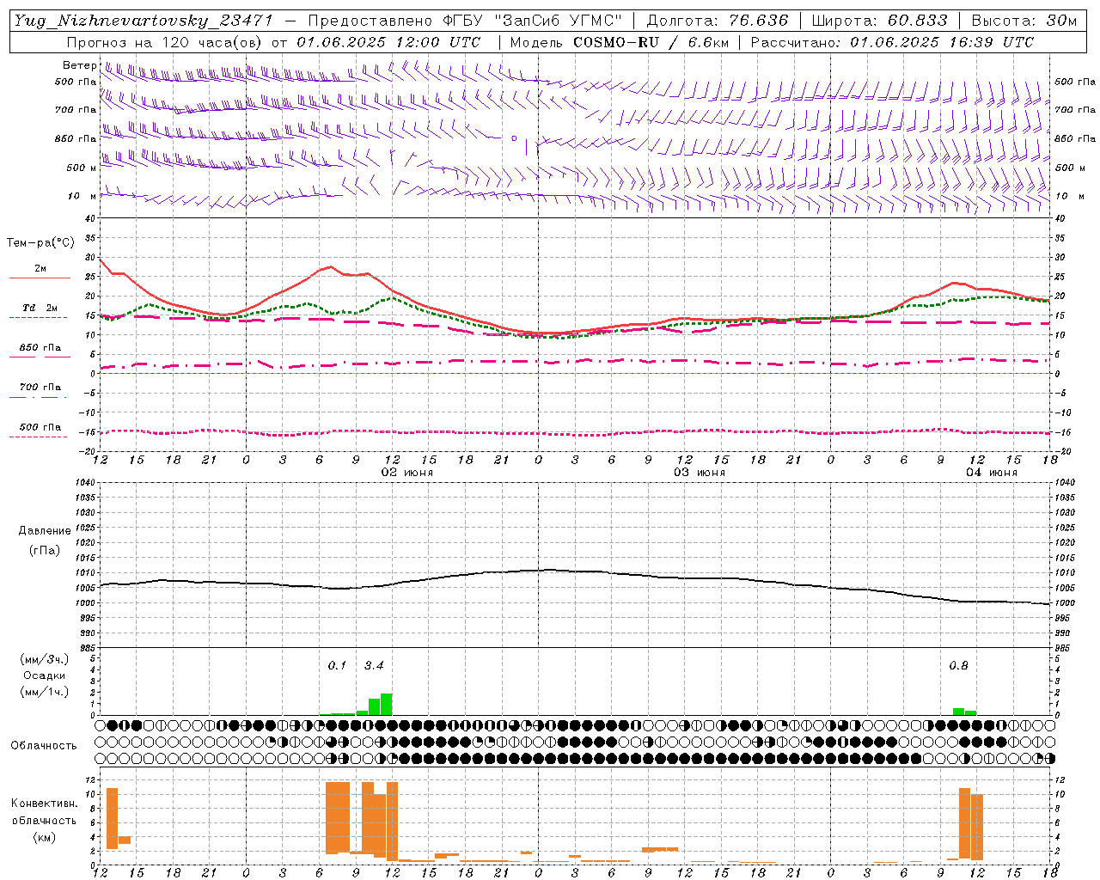Screen dimensions: 1100x880
Task: Click the 700 гПа entry in temperature legend
Action: pos(40,388)
